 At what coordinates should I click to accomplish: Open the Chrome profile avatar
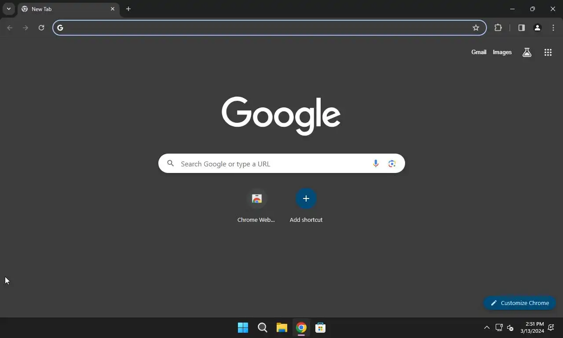coord(537,28)
